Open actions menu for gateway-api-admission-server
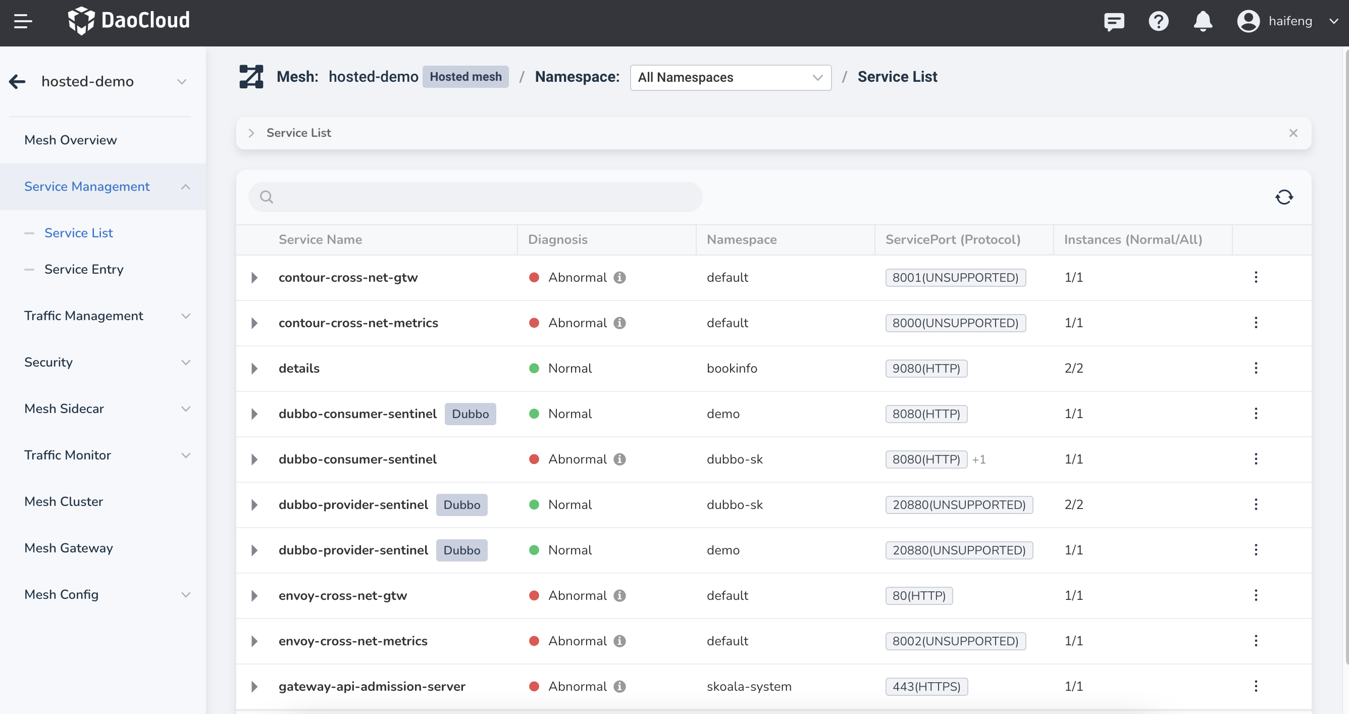This screenshot has height=714, width=1349. point(1255,687)
